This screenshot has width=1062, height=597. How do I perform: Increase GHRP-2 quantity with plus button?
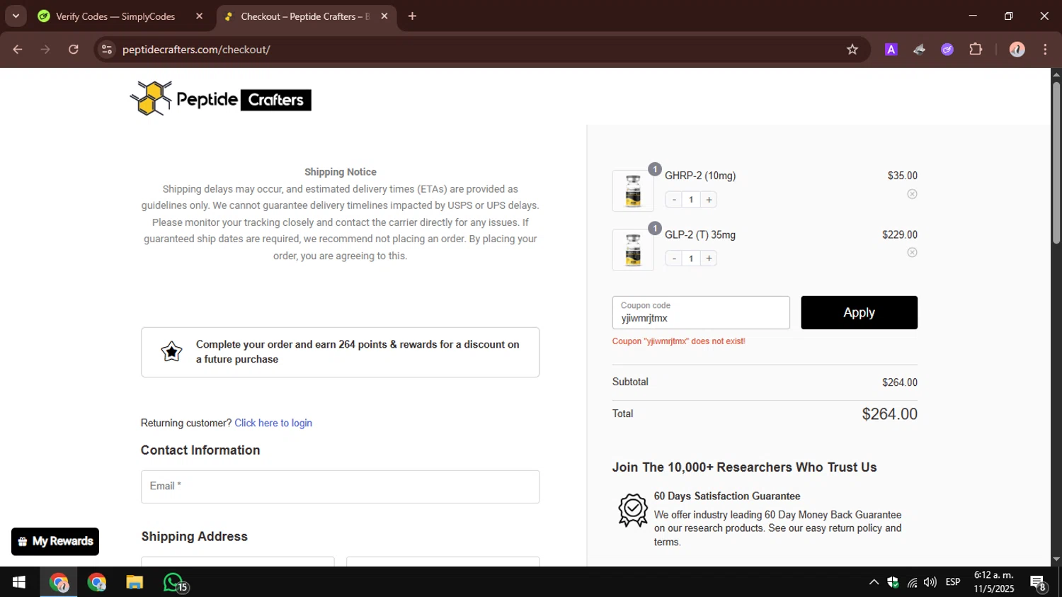709,200
